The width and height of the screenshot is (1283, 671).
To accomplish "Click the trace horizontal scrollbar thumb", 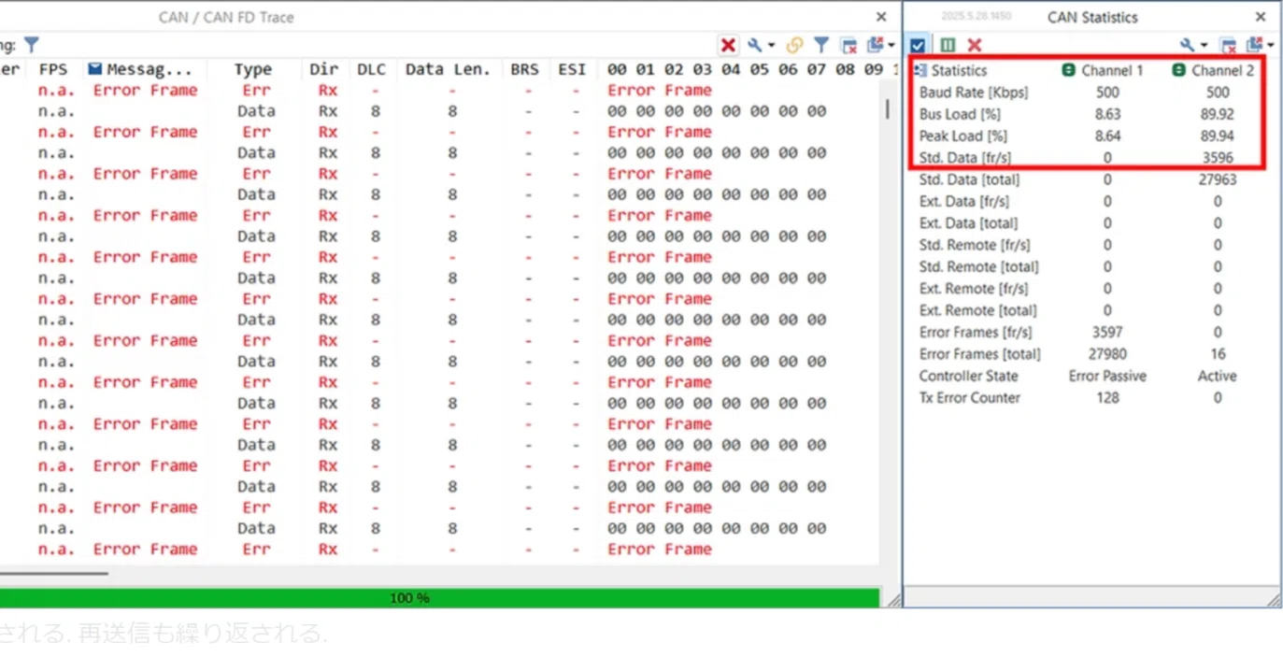I will click(54, 574).
